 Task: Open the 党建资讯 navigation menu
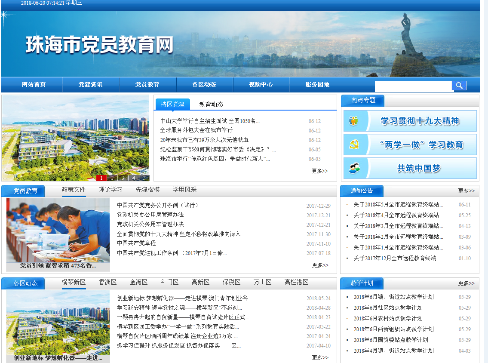(x=90, y=85)
